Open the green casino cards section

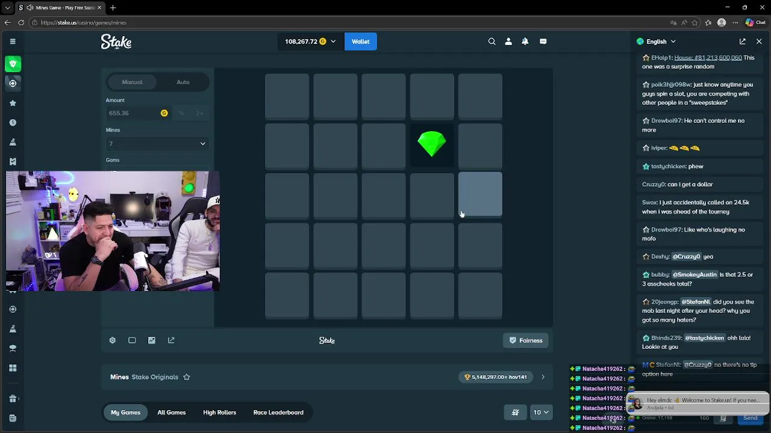[x=13, y=64]
